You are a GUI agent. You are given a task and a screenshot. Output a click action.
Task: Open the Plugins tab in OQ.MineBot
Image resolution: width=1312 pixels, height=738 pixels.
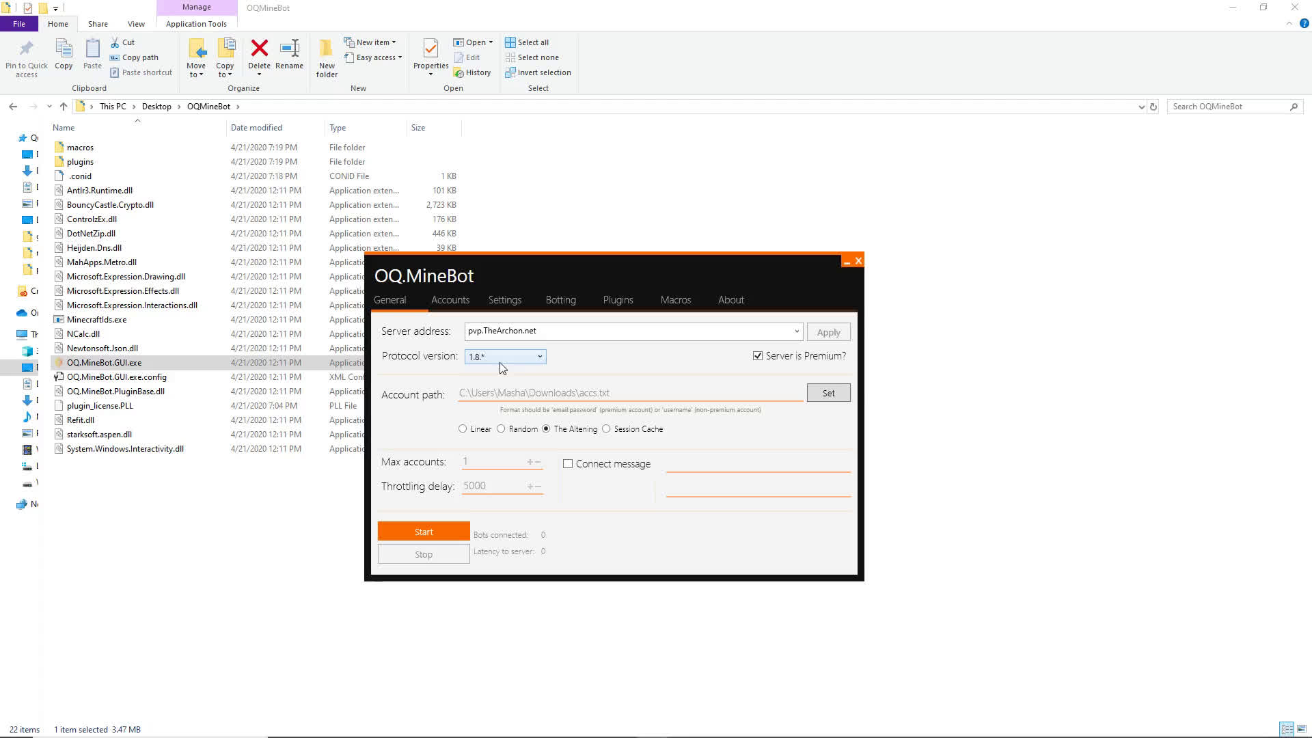[x=618, y=300]
